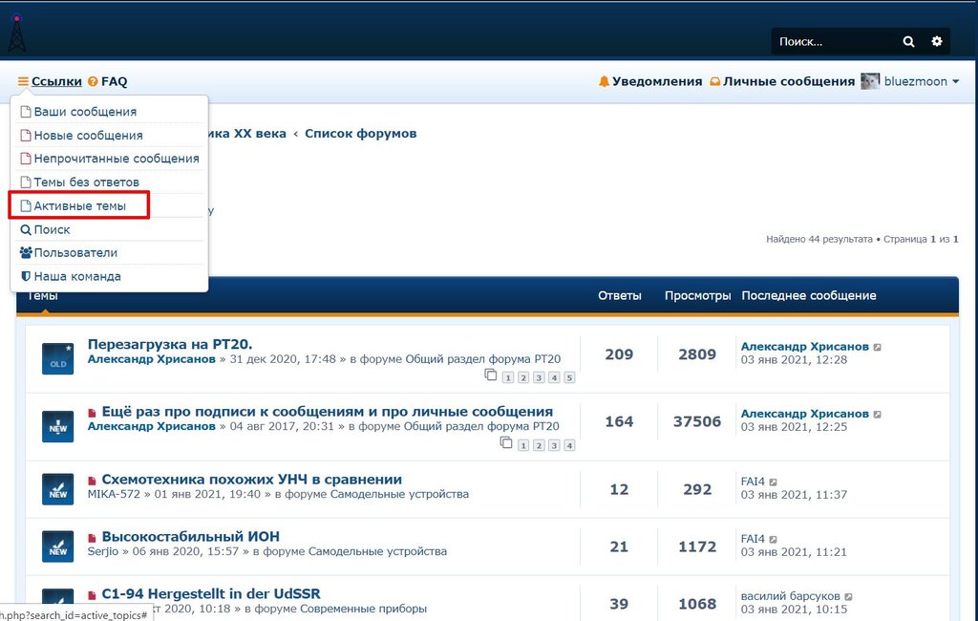978x621 pixels.
Task: Click NEW status icon of Схемотехника topic
Action: 57,489
